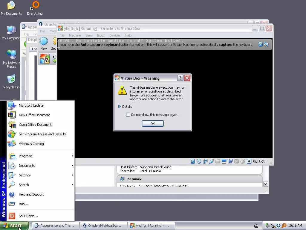Expand the Settings submenu
This screenshot has height=230, width=306.
(x=41, y=175)
